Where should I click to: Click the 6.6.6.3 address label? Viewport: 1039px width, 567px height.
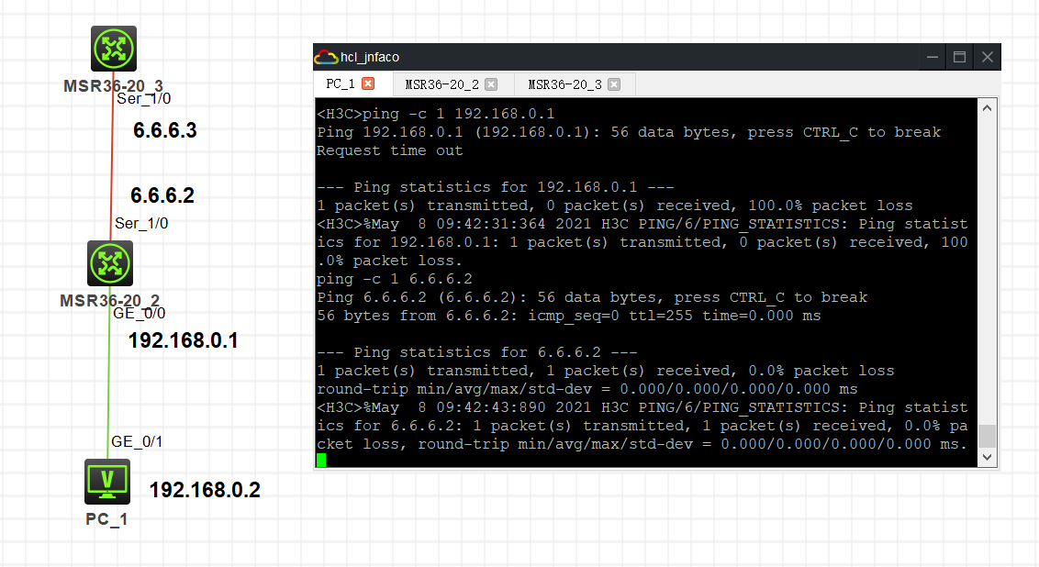point(165,130)
